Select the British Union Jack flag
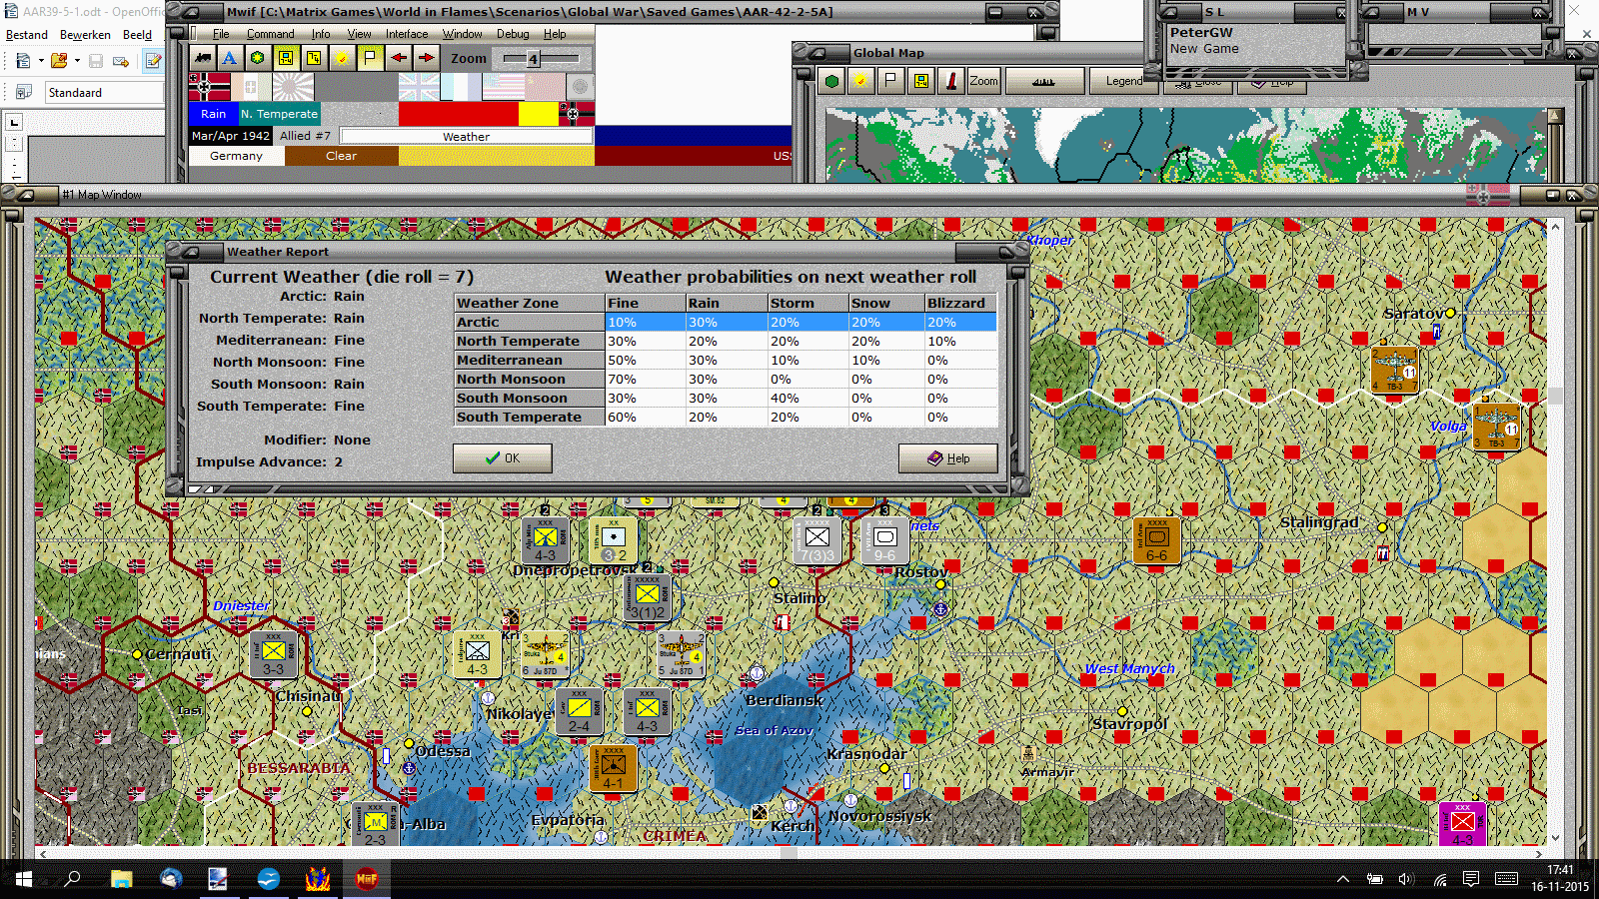This screenshot has height=899, width=1599. (x=419, y=87)
